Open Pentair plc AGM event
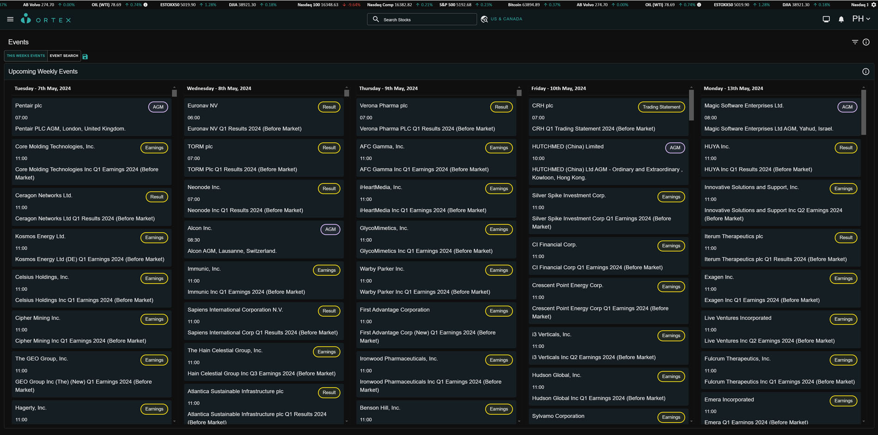Viewport: 878px width, 435px height. click(x=91, y=117)
